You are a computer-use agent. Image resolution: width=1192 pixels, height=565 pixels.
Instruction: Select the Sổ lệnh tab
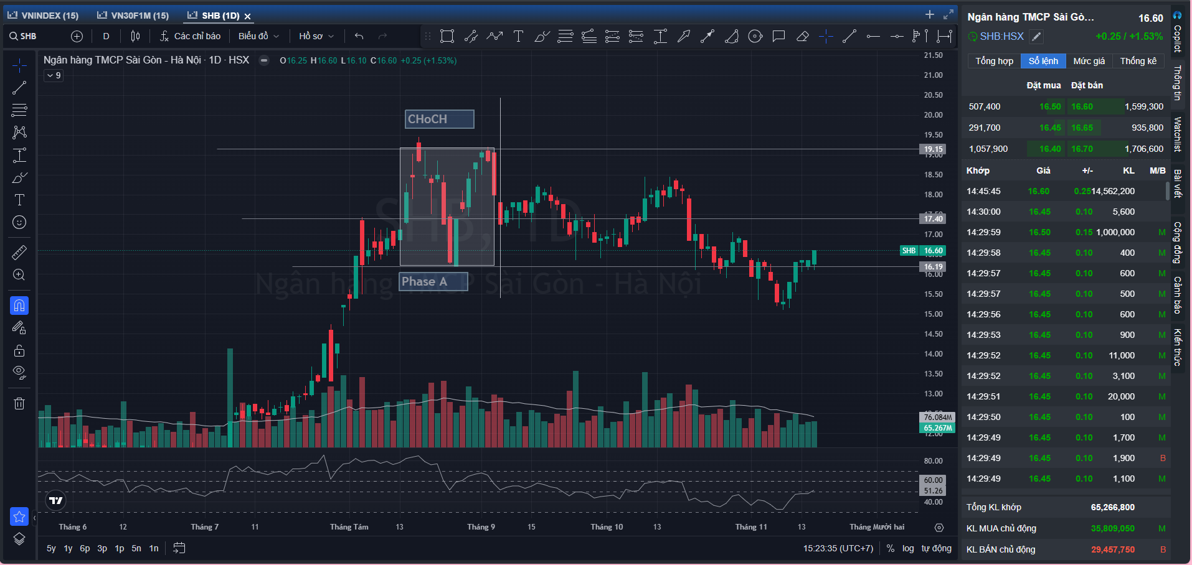pos(1043,61)
